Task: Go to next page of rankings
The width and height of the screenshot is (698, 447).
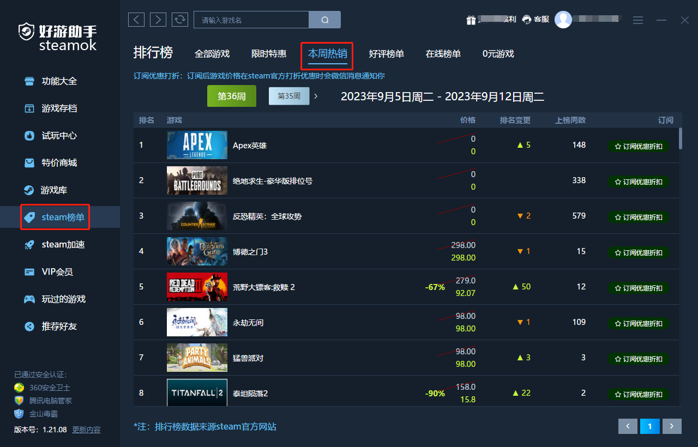Action: point(672,426)
